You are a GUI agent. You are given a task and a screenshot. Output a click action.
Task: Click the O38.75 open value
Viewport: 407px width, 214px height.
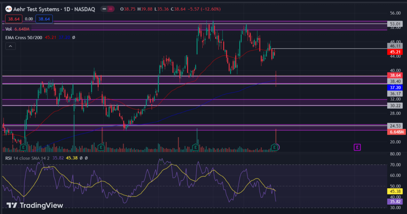click(x=128, y=9)
